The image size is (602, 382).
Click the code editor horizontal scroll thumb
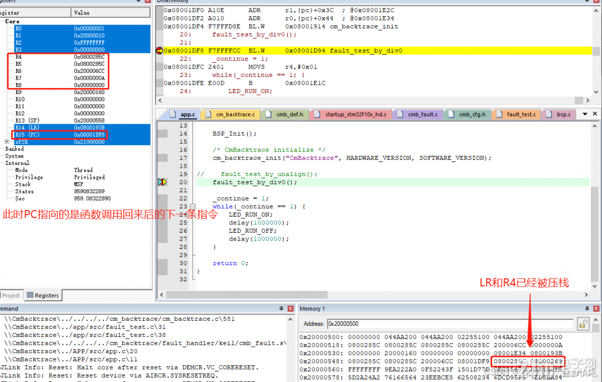coord(247,295)
